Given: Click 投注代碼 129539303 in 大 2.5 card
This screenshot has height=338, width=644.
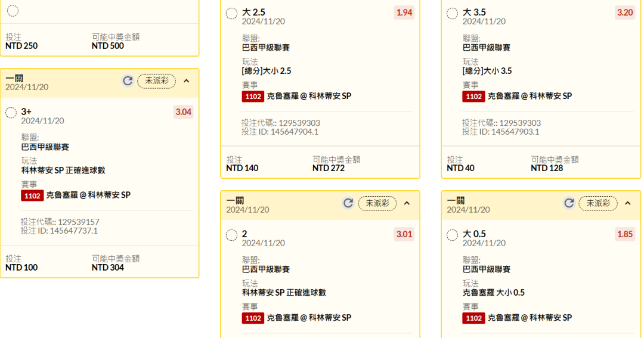Looking at the screenshot, I should (281, 123).
